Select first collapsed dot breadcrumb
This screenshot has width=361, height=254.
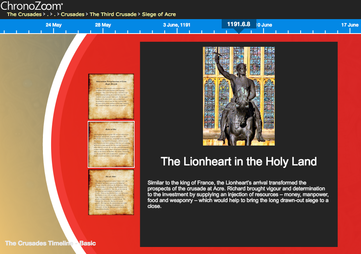[47, 14]
